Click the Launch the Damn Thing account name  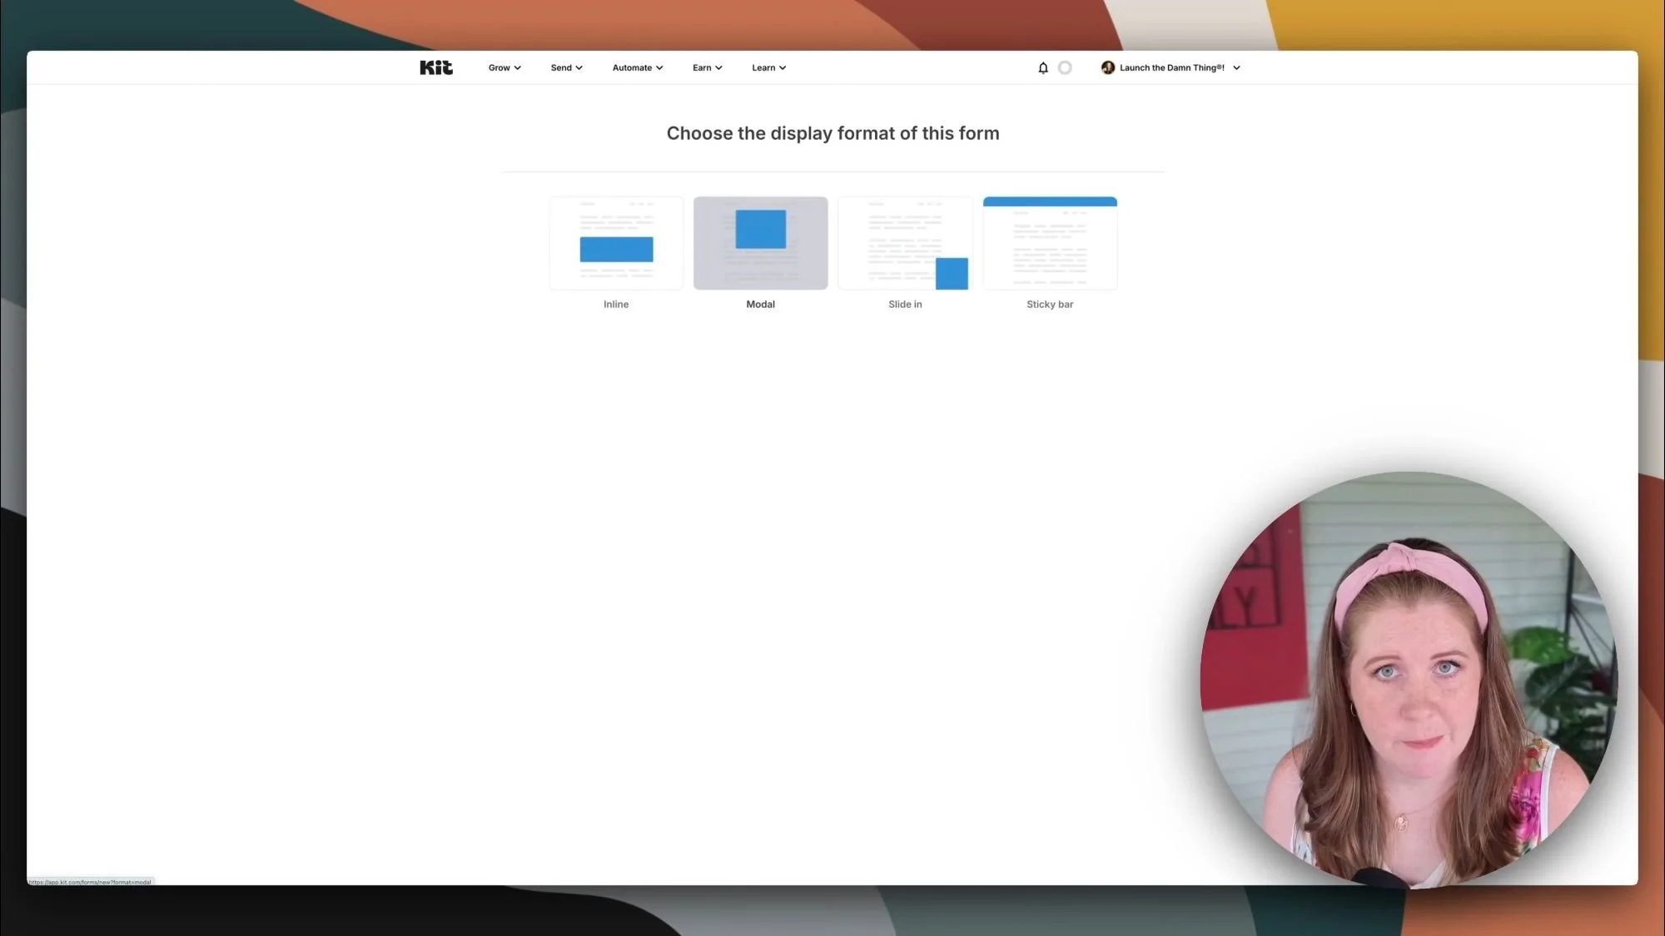tap(1171, 67)
